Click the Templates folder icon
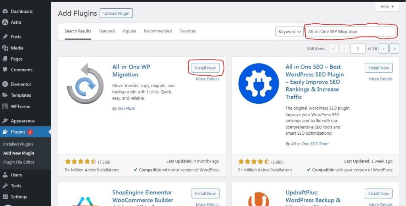This screenshot has width=406, height=206. [5, 95]
